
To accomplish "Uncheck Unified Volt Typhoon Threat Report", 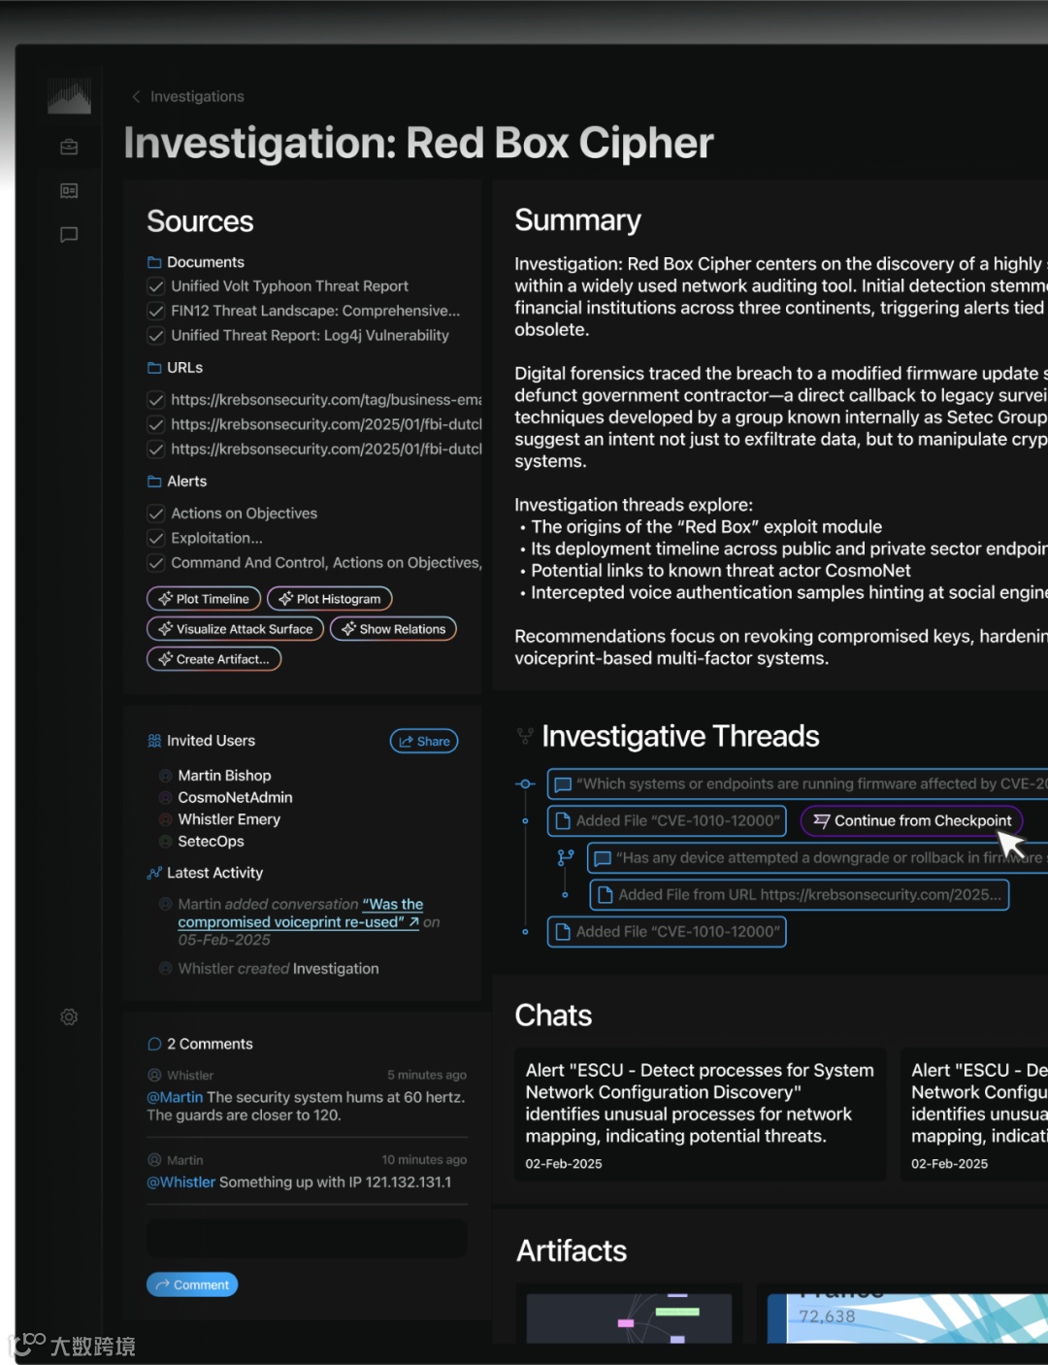I will (x=155, y=286).
